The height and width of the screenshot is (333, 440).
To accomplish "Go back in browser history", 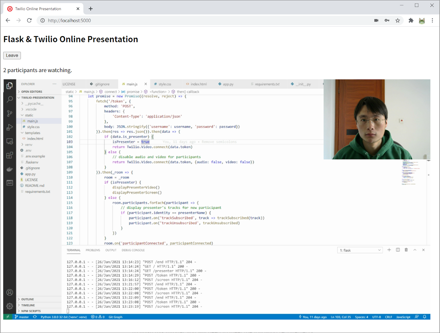I will click(x=8, y=20).
